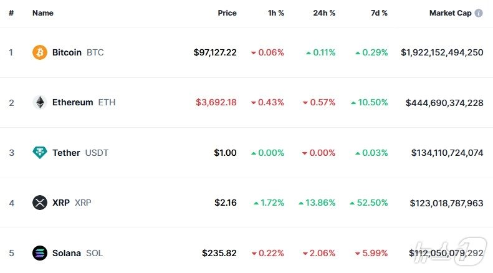Viewport: 493px width, 273px height.
Task: Click the Solana logo icon
Action: [40, 253]
